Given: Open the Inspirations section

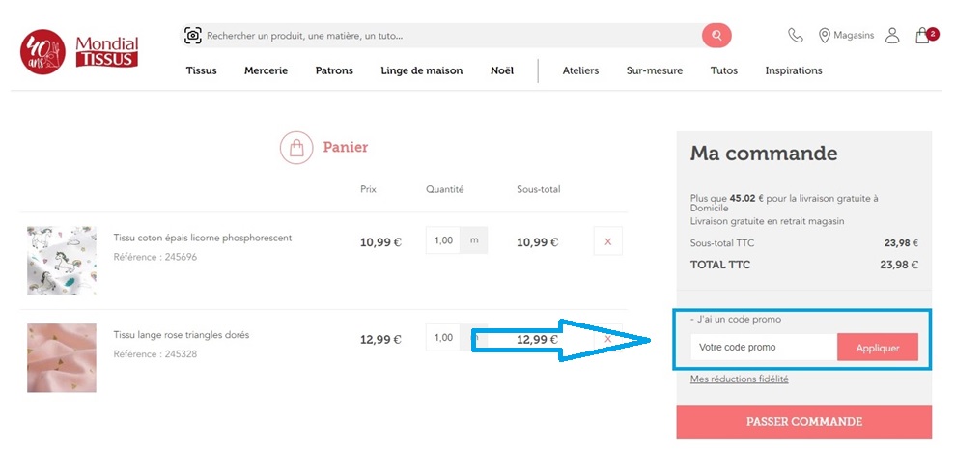Looking at the screenshot, I should point(794,70).
